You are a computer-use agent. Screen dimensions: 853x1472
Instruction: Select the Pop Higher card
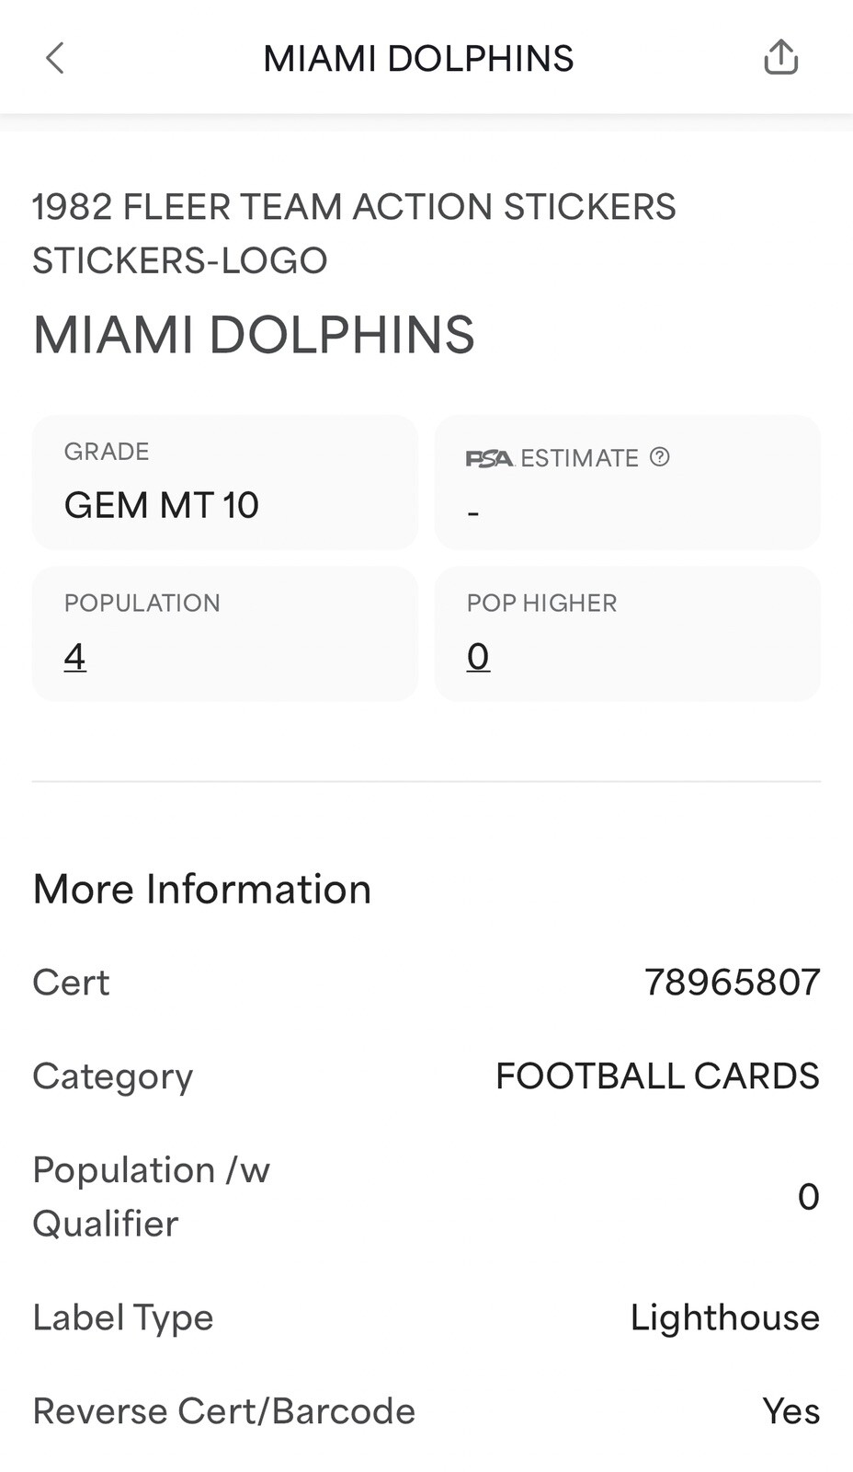click(628, 634)
